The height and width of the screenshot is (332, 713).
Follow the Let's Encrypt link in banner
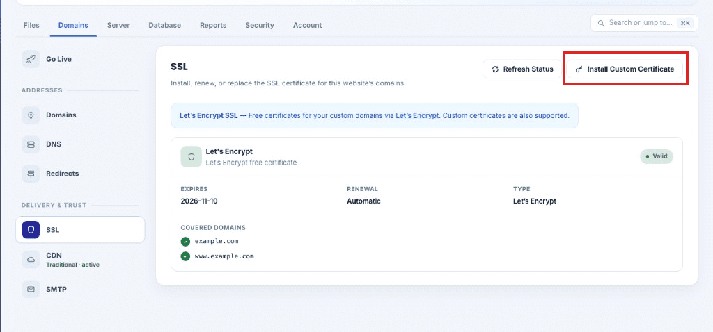pyautogui.click(x=417, y=116)
